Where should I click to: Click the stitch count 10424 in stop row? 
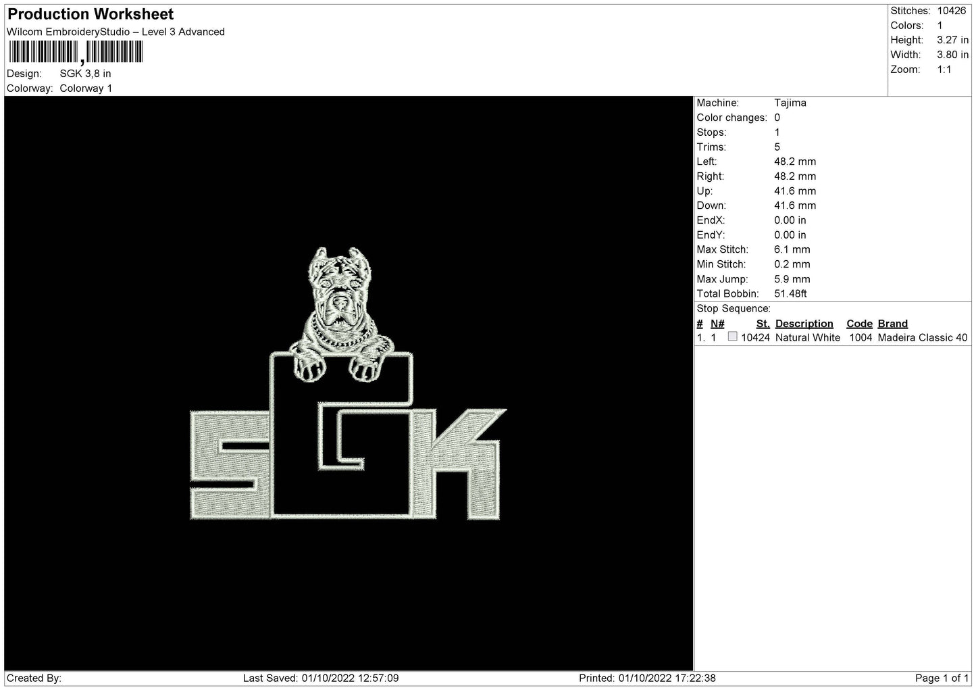pyautogui.click(x=755, y=337)
